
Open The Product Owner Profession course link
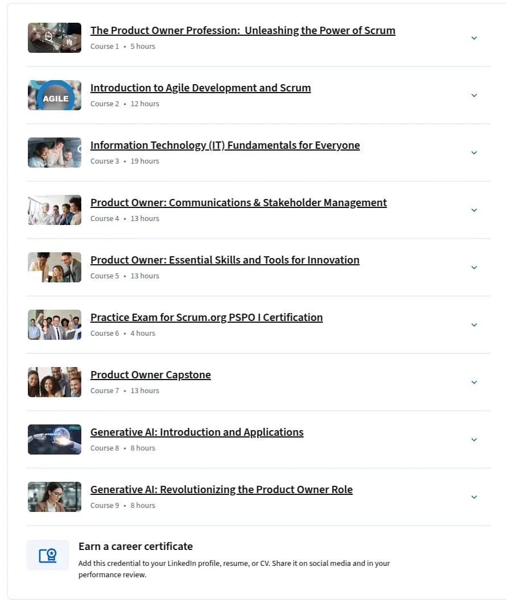pos(243,30)
